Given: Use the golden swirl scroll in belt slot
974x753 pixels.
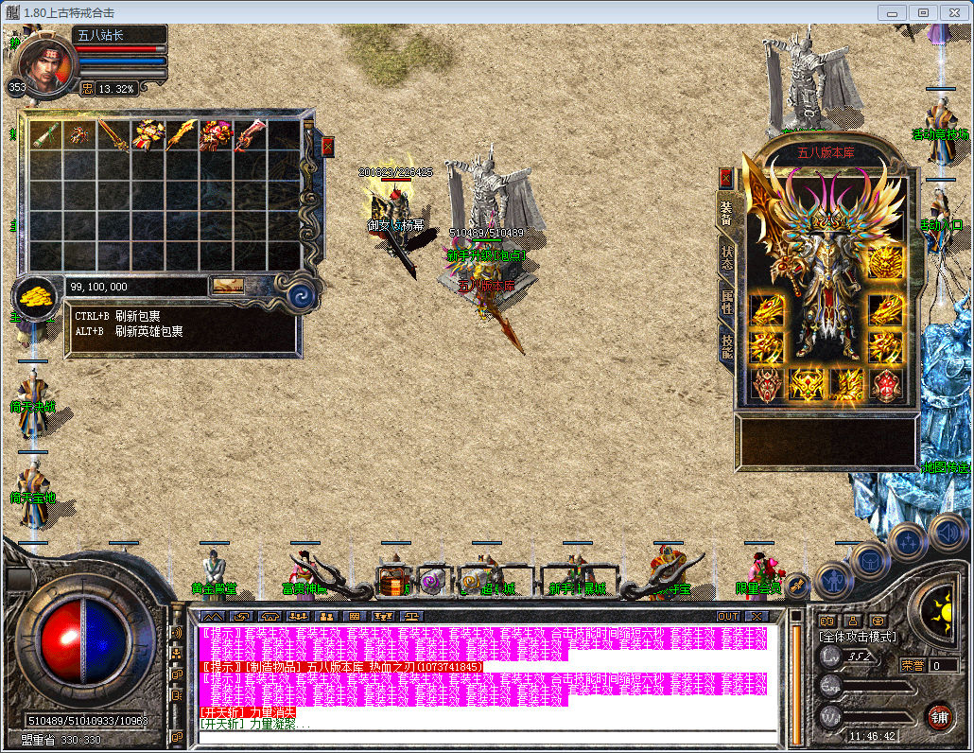Looking at the screenshot, I should point(474,582).
